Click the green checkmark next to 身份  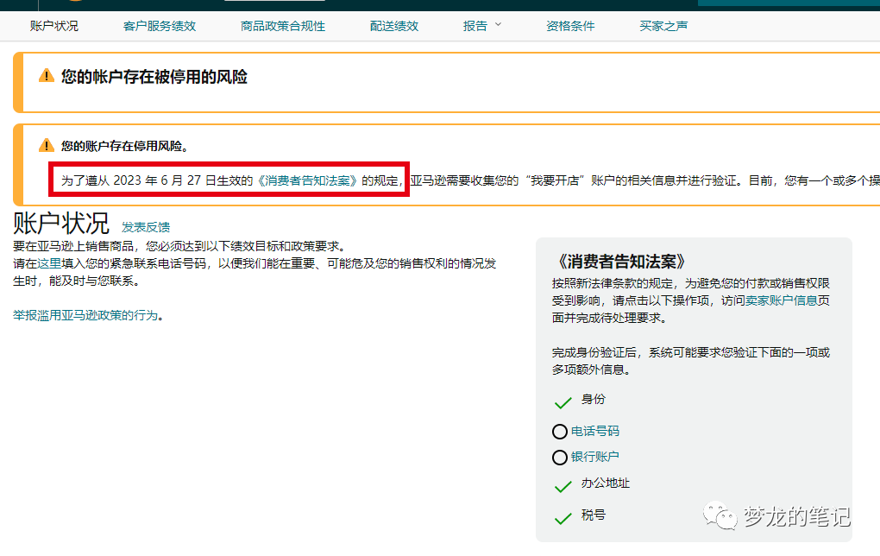(x=561, y=400)
